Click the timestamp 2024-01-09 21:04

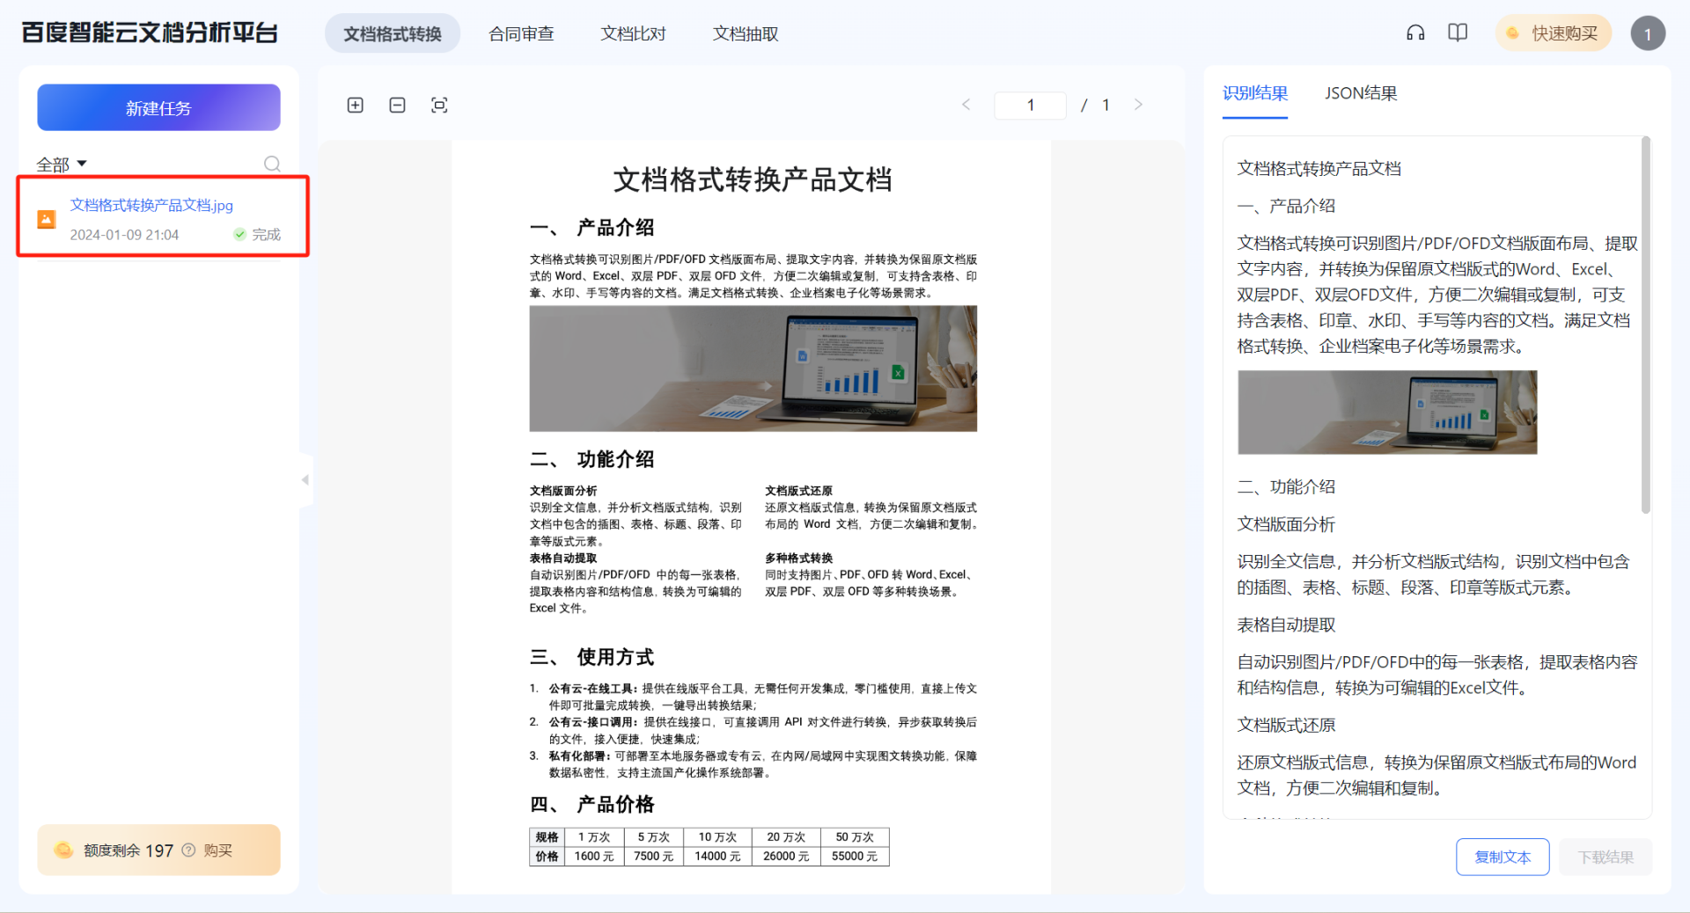click(x=124, y=235)
